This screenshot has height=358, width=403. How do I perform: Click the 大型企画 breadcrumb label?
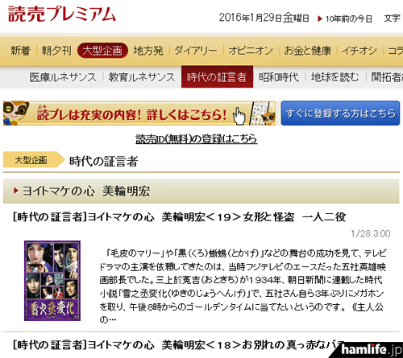click(x=31, y=160)
